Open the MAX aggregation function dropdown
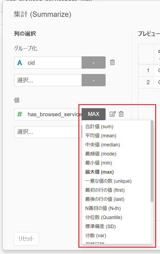Screen dimensions: 160x254 click(94, 114)
